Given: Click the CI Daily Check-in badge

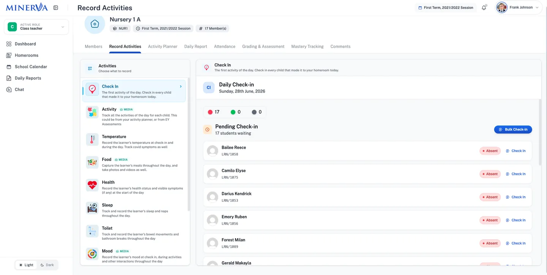Looking at the screenshot, I should tap(209, 88).
